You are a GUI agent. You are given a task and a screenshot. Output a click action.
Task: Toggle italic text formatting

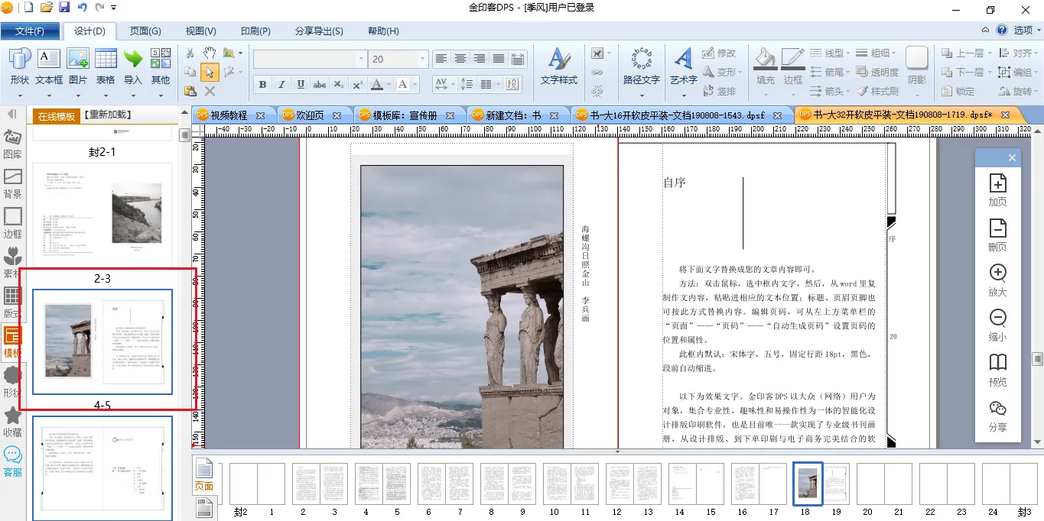tap(281, 85)
